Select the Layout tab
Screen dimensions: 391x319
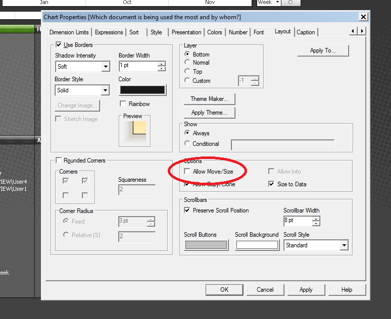[x=282, y=32]
